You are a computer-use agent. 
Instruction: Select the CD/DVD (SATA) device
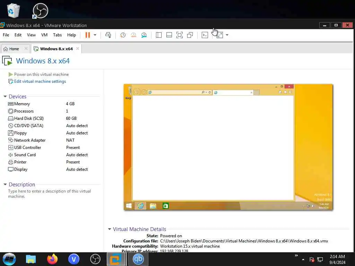(x=49, y=126)
